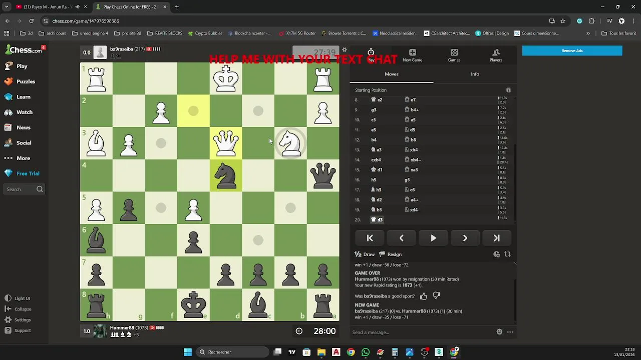Jump to the first move

pos(370,238)
